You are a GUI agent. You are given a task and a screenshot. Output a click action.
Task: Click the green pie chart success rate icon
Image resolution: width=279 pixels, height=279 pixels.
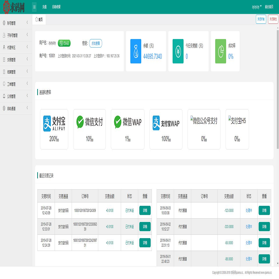[220, 51]
